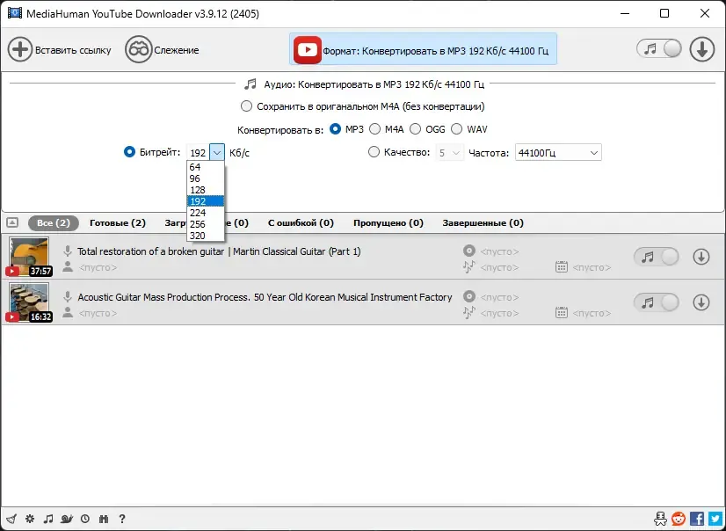Click album disc icon in Total restoration row
Viewport: 726px width, 531px height.
point(469,251)
